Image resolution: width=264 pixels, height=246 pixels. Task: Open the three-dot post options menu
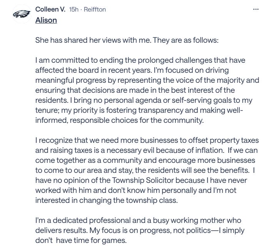coord(256,9)
